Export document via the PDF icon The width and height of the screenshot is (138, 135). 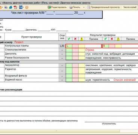pyautogui.click(x=15, y=7)
